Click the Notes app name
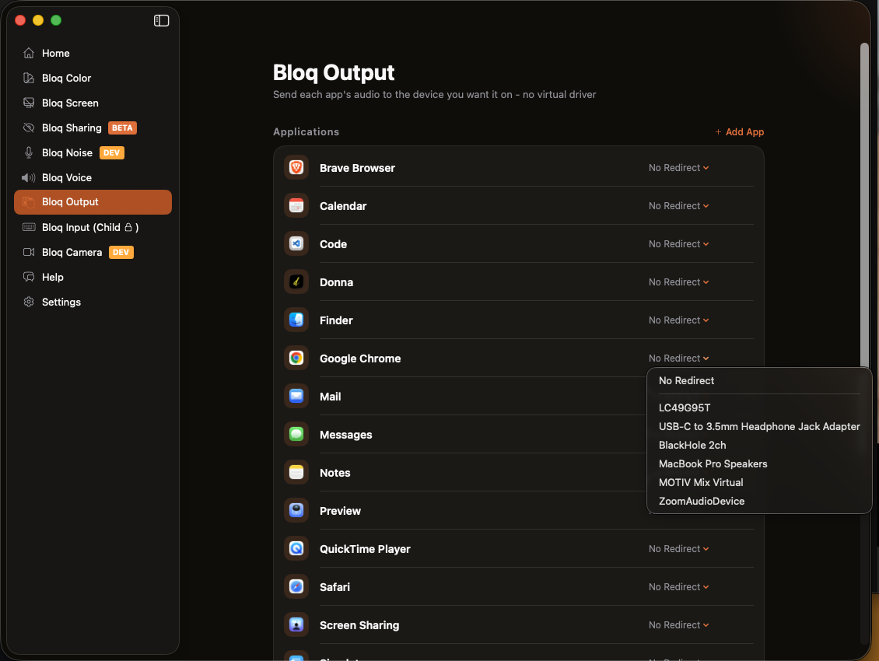 pyautogui.click(x=334, y=473)
